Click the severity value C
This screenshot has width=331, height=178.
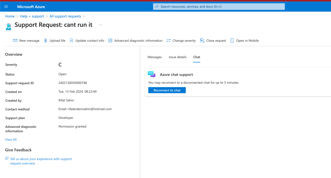tap(60, 65)
